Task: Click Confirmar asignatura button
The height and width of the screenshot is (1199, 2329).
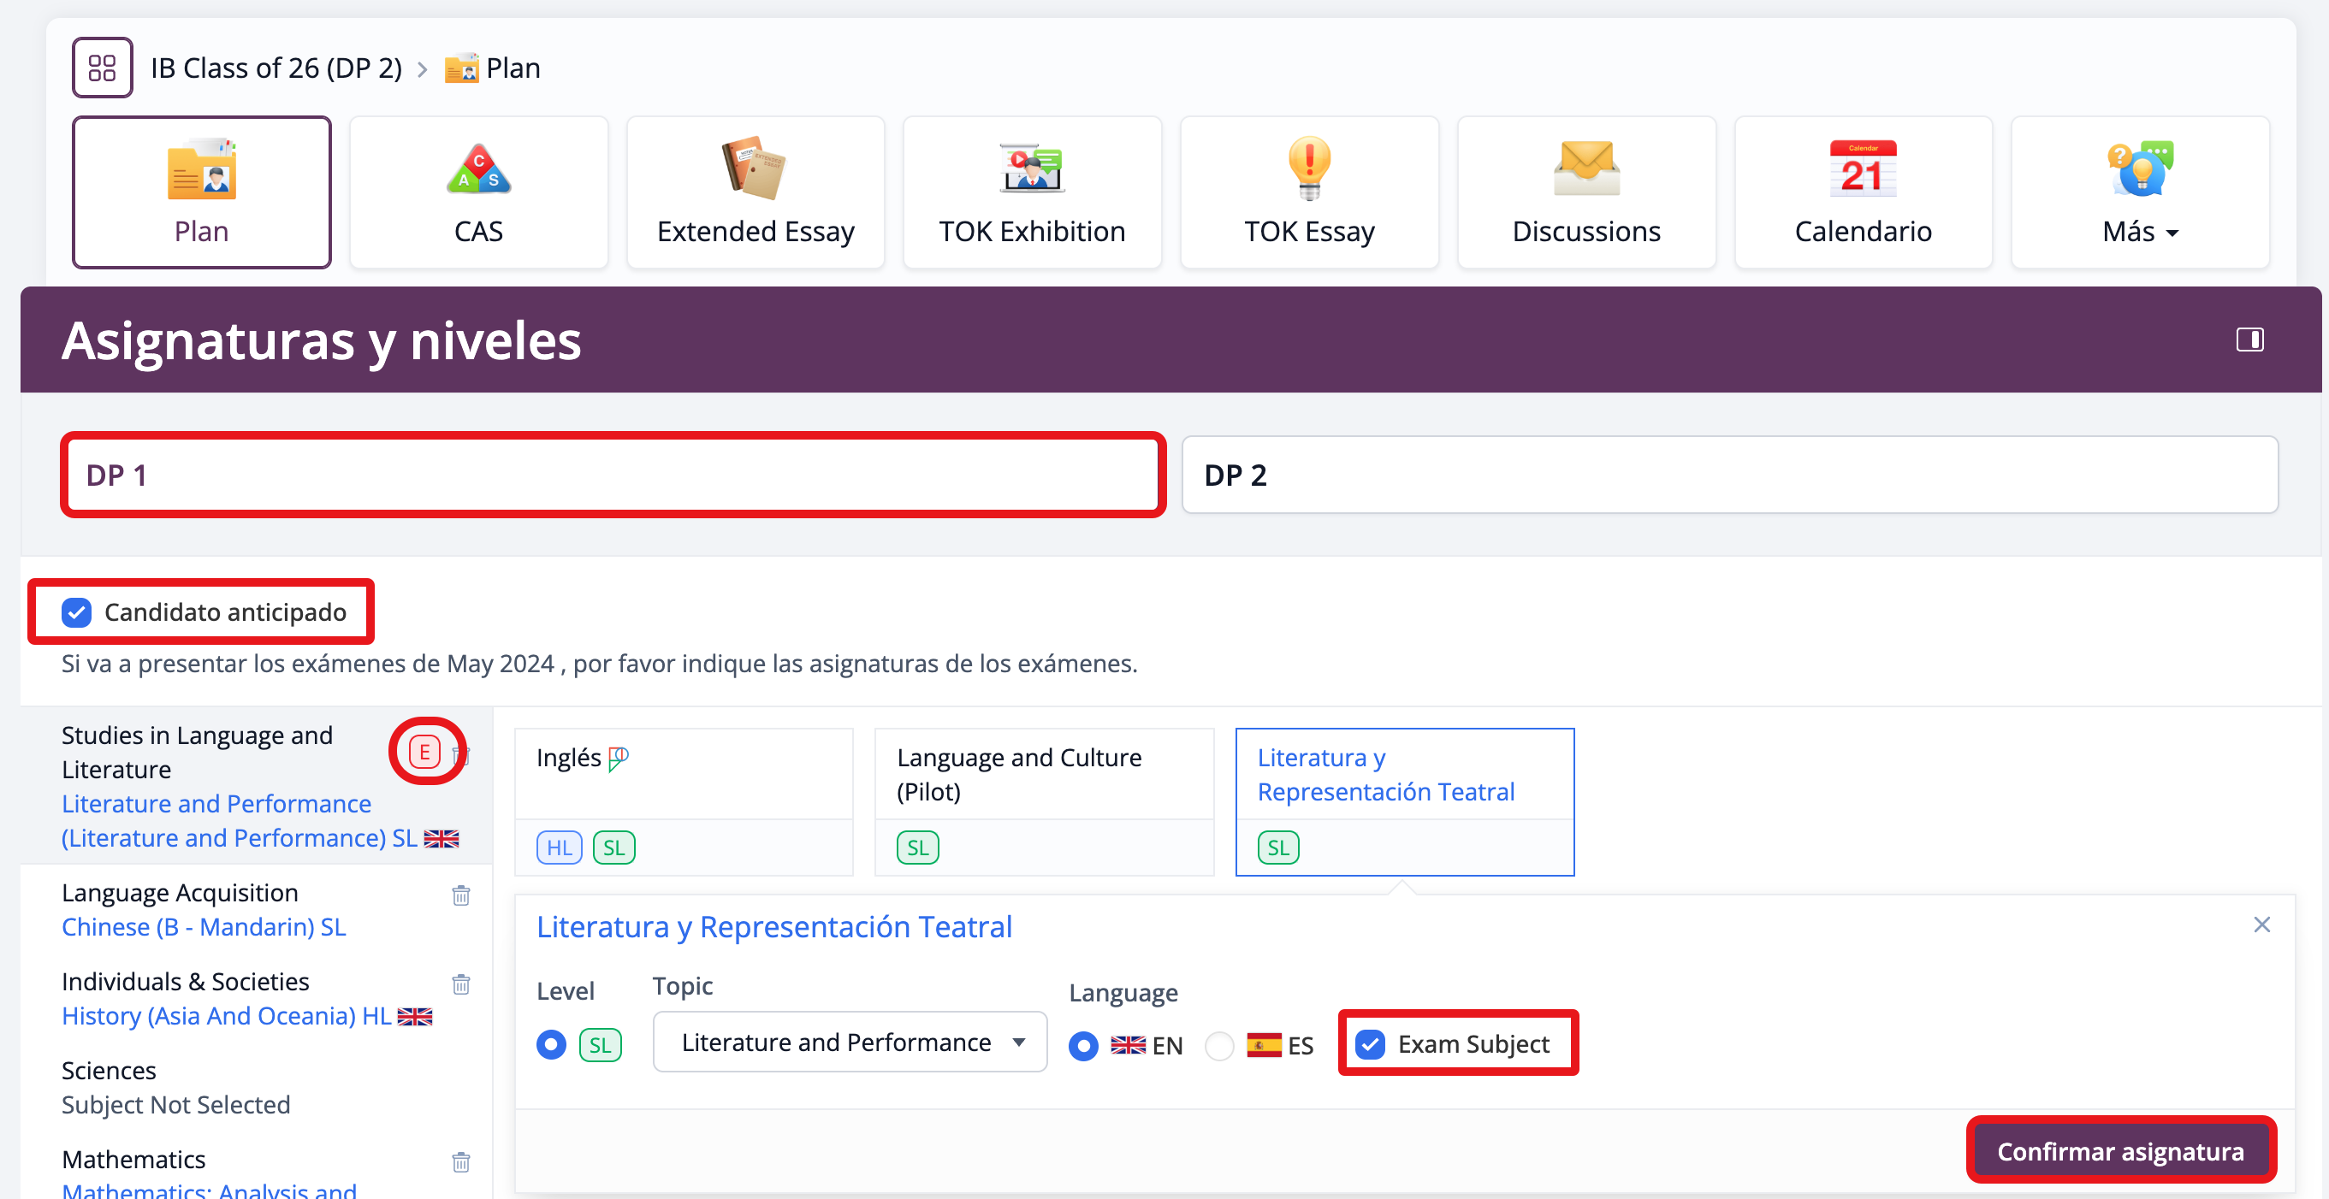Action: click(2120, 1151)
